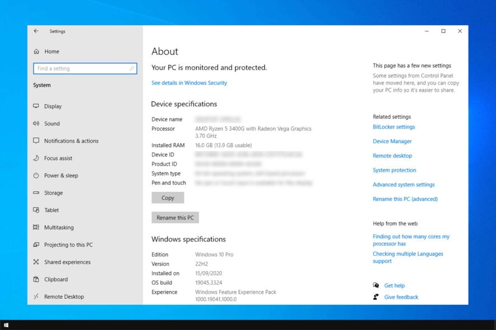496x330 pixels.
Task: Click the Device specifications heading
Action: click(x=184, y=104)
